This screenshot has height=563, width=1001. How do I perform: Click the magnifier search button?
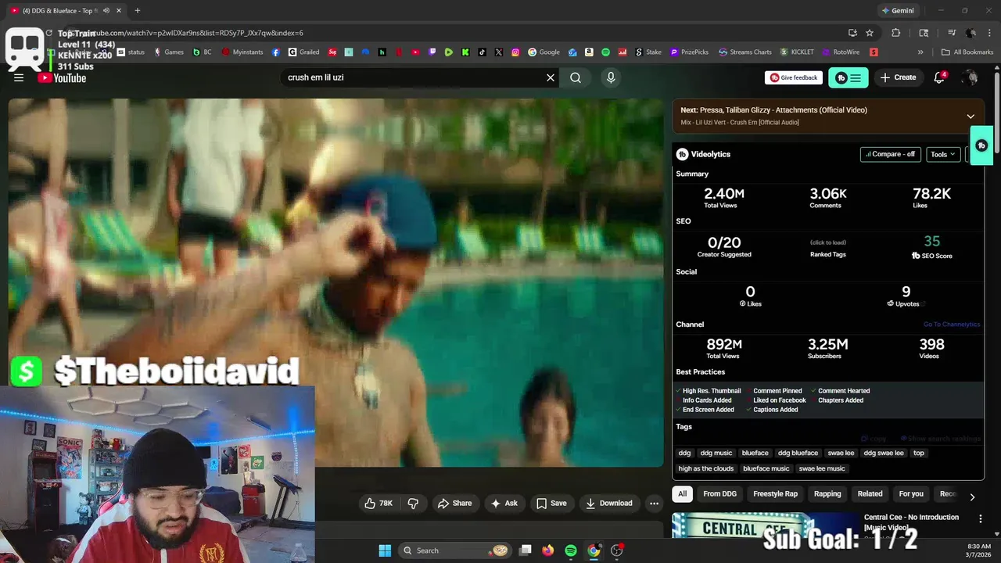pos(576,77)
